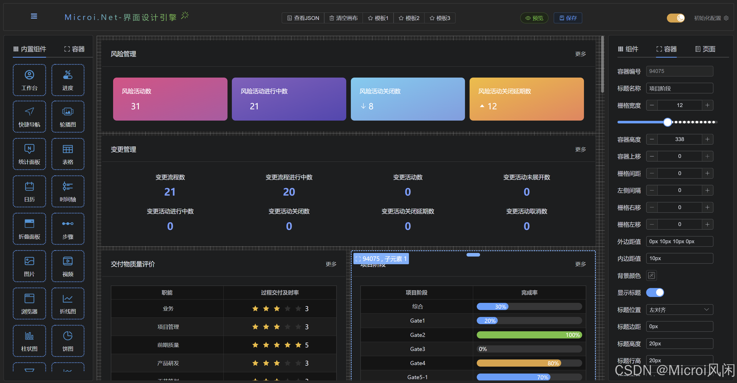Load template 模板1

378,18
